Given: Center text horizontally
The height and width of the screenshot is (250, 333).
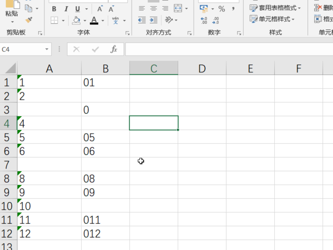Looking at the screenshot, I should pyautogui.click(x=154, y=8).
